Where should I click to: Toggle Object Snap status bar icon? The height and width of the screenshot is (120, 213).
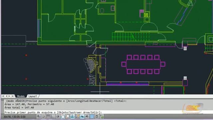[x=63, y=117]
